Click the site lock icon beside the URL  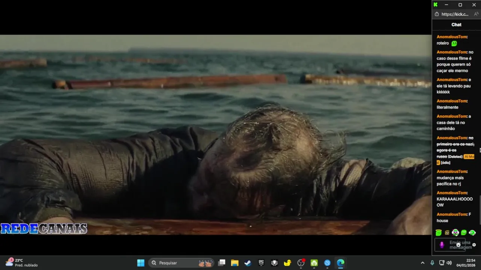click(x=437, y=14)
